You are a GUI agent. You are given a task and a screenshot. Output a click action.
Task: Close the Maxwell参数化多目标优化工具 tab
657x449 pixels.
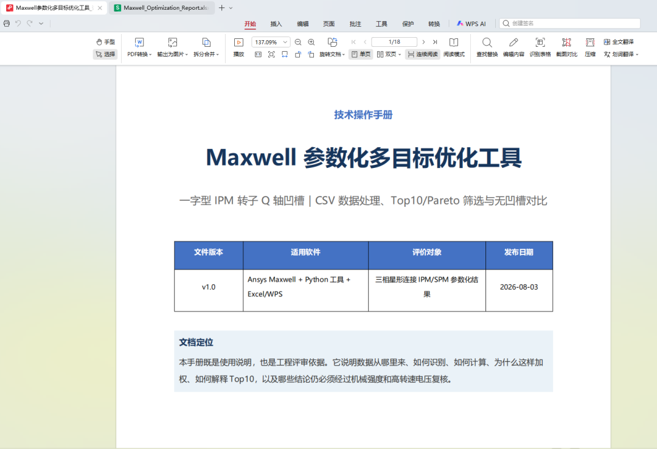point(100,7)
